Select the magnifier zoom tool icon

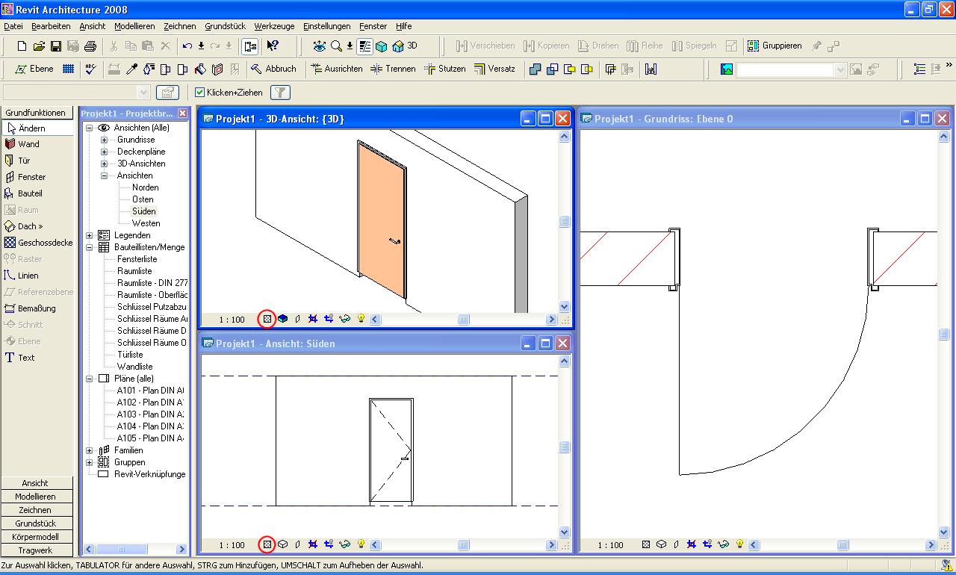click(337, 46)
